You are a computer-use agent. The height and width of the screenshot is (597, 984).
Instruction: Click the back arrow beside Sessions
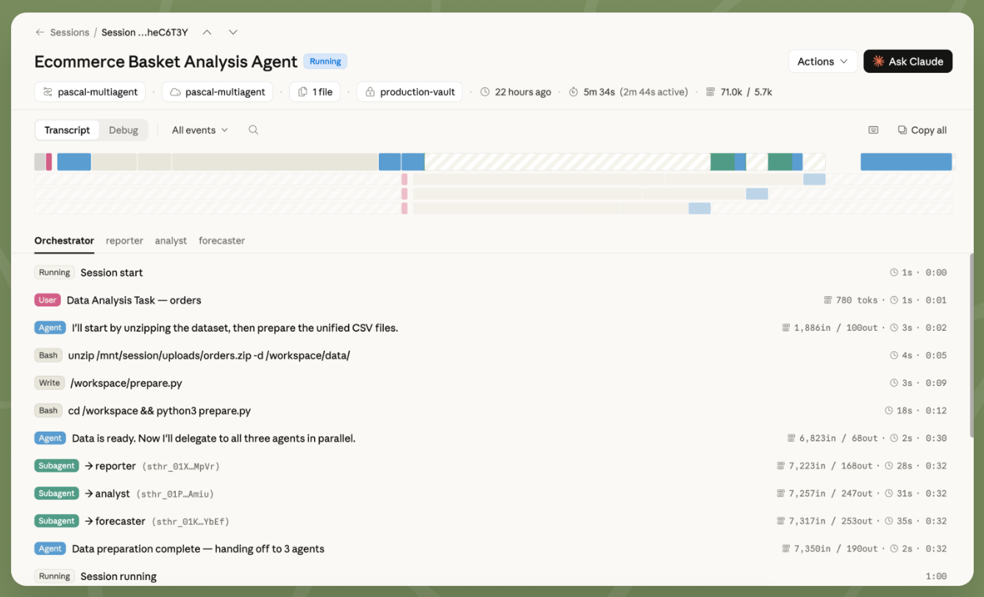tap(40, 32)
